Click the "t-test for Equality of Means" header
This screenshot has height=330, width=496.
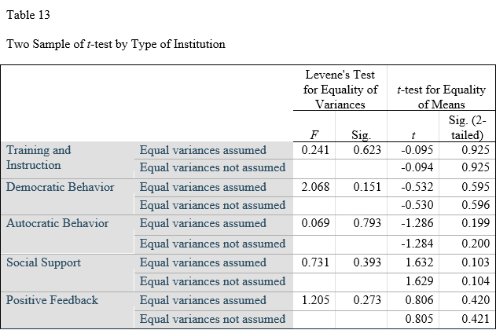tap(441, 97)
